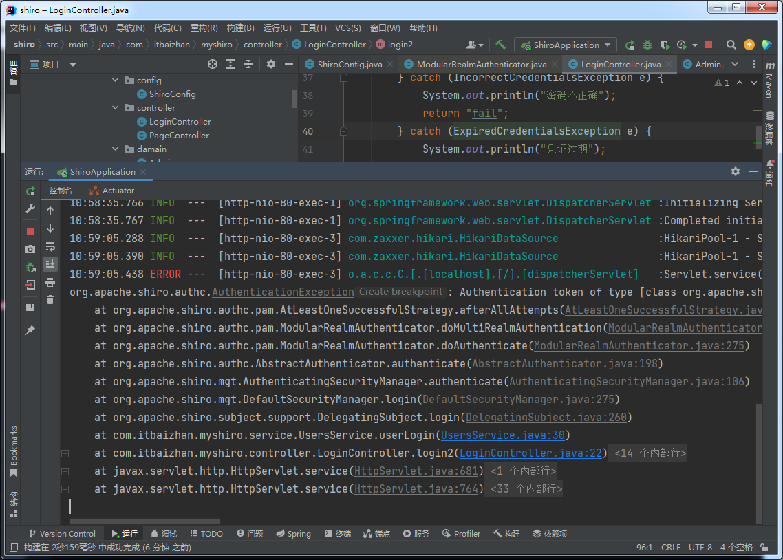This screenshot has width=783, height=560.
Task: Click Create breakpoint in the console
Action: point(400,292)
